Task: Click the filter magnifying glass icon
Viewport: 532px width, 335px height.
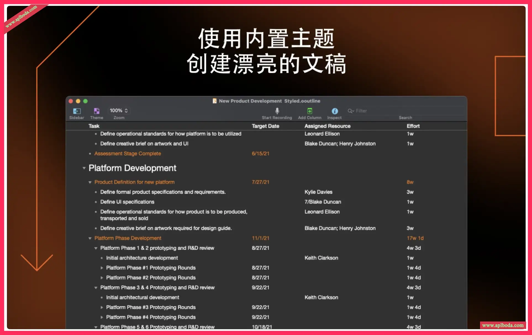Action: point(351,111)
